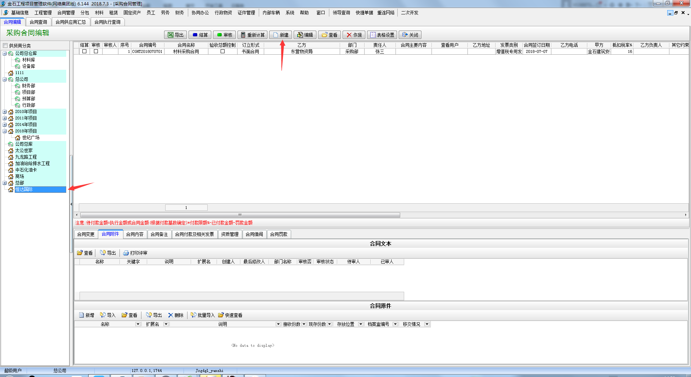
Task: Click the 编辑 edit toolbar button
Action: (x=305, y=35)
